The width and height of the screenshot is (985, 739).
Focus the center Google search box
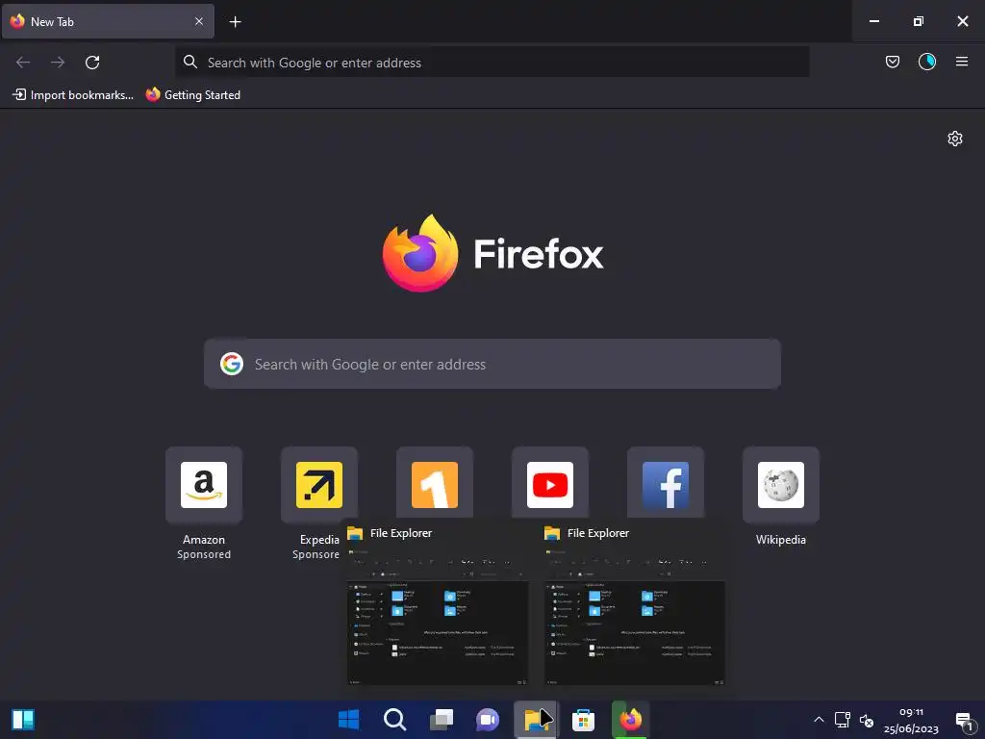pos(492,365)
